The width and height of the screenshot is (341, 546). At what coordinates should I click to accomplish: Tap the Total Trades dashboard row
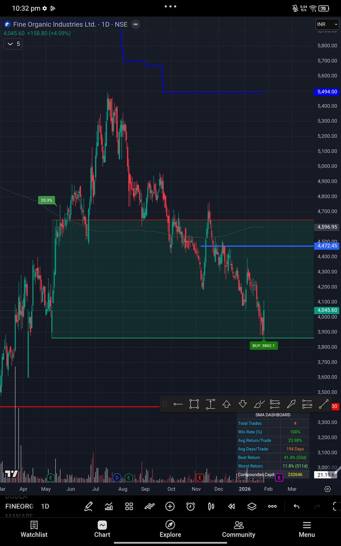pyautogui.click(x=273, y=423)
